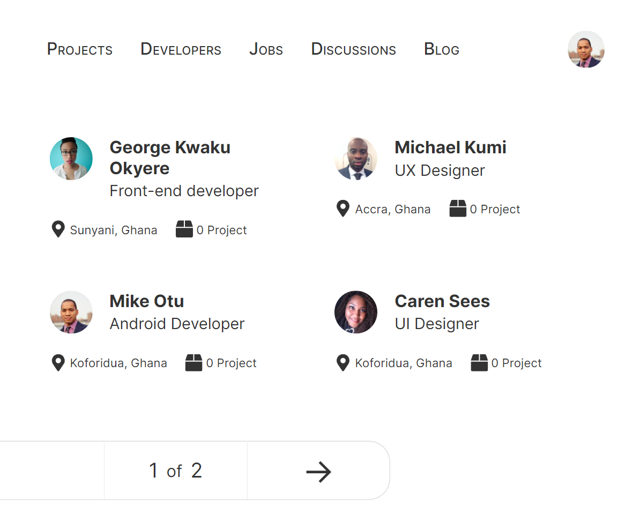Open the Developers navigation link
The width and height of the screenshot is (633, 529).
point(181,49)
